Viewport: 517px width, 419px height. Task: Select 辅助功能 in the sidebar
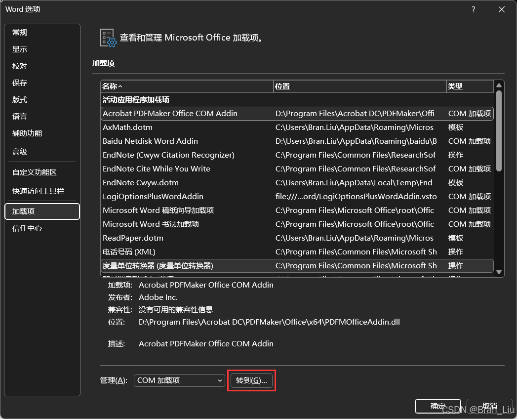(42, 133)
